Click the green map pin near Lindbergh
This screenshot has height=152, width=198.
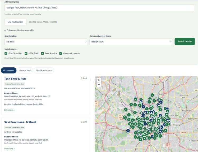pos(152,95)
